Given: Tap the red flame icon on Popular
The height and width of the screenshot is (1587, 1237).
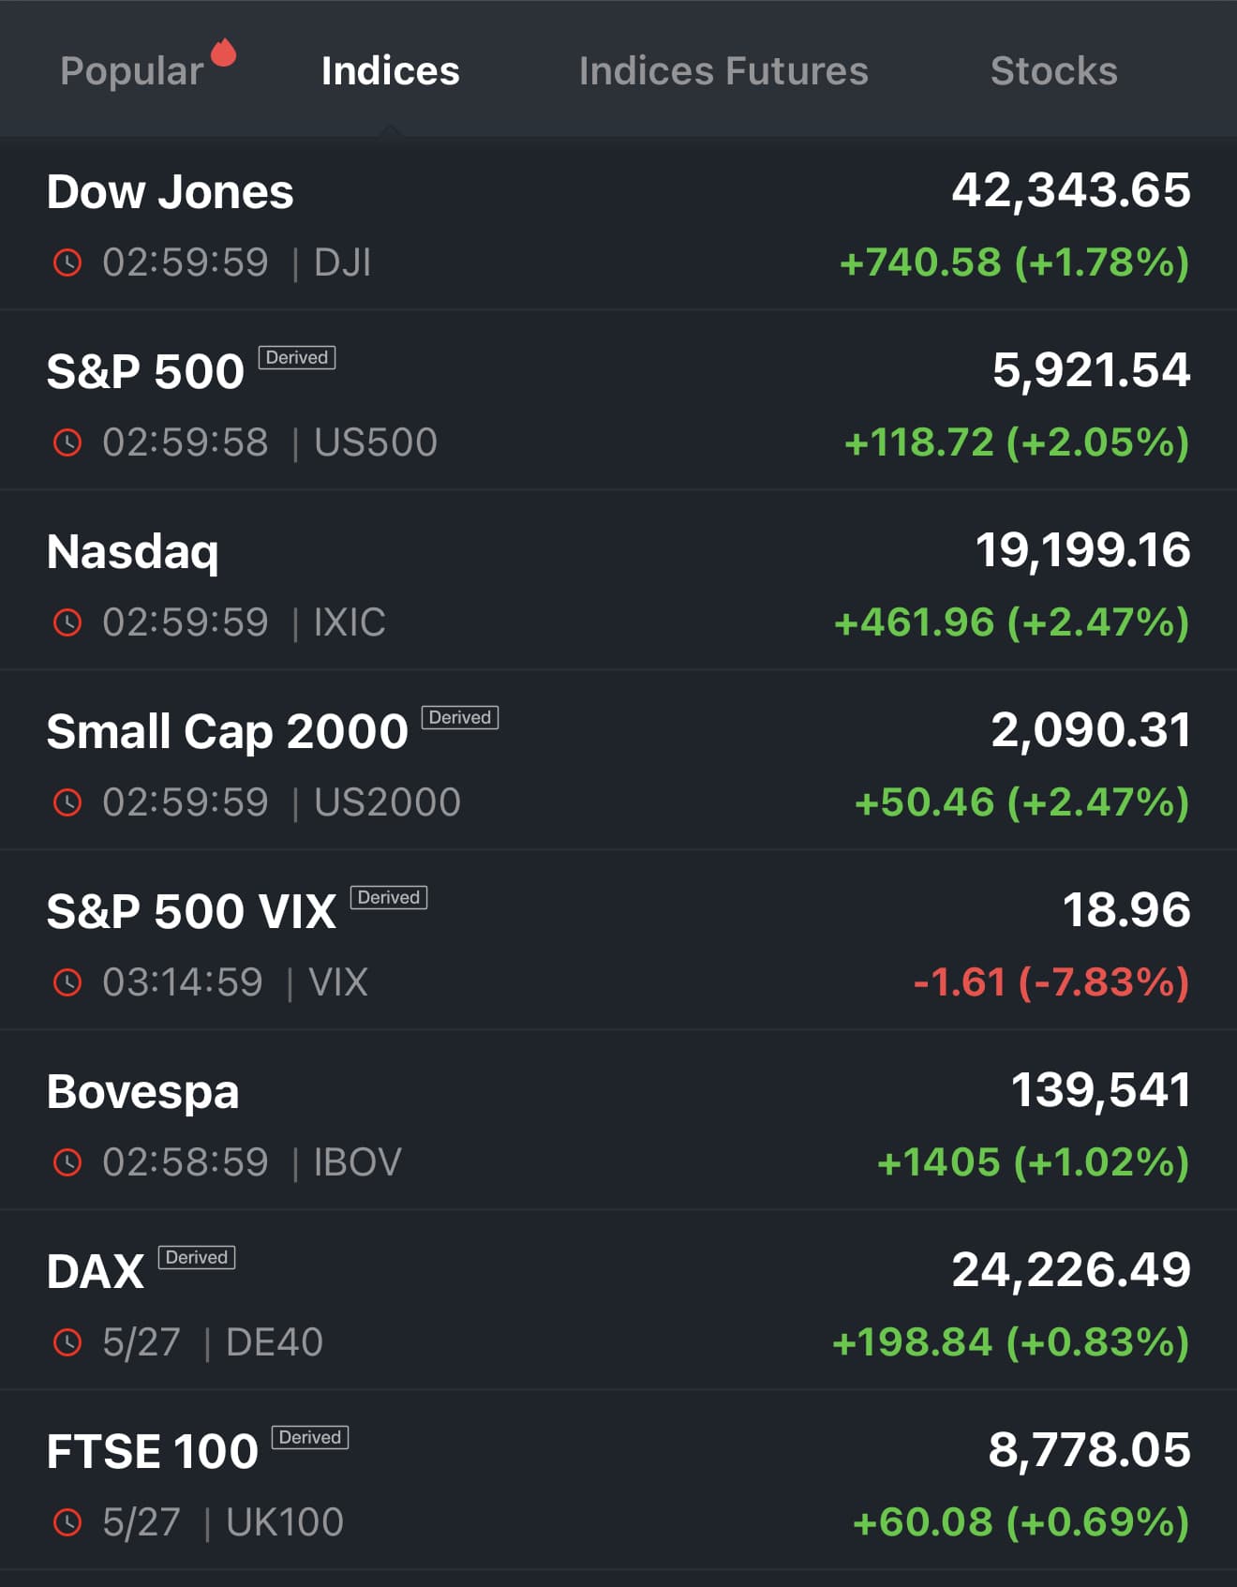Looking at the screenshot, I should (x=223, y=52).
